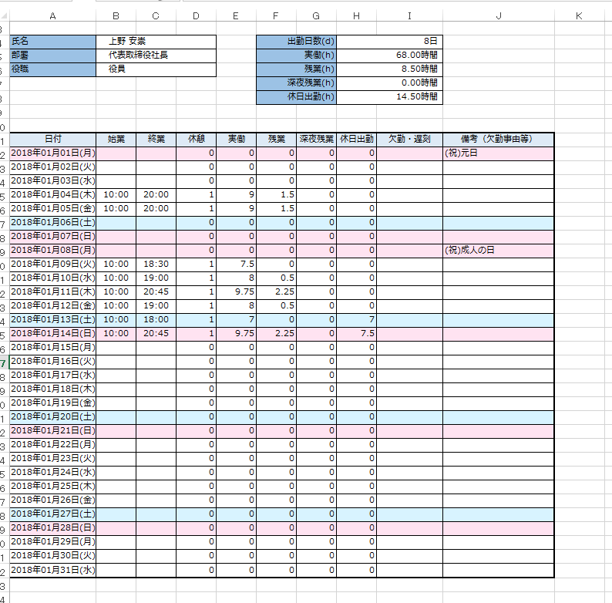Viewport: 612px width, 603px height.
Task: Select column J header
Action: pos(499,16)
